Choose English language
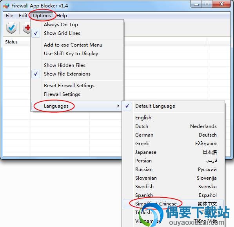 173,118
